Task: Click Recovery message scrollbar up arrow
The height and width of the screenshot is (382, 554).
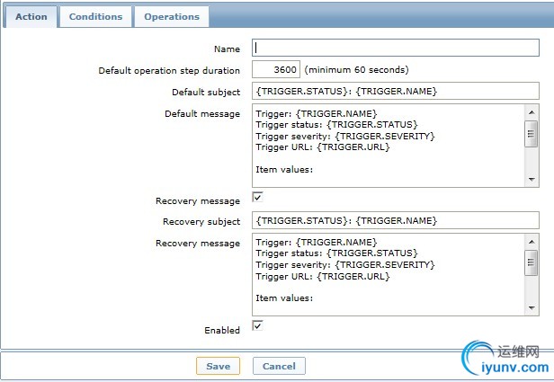Action: point(532,242)
